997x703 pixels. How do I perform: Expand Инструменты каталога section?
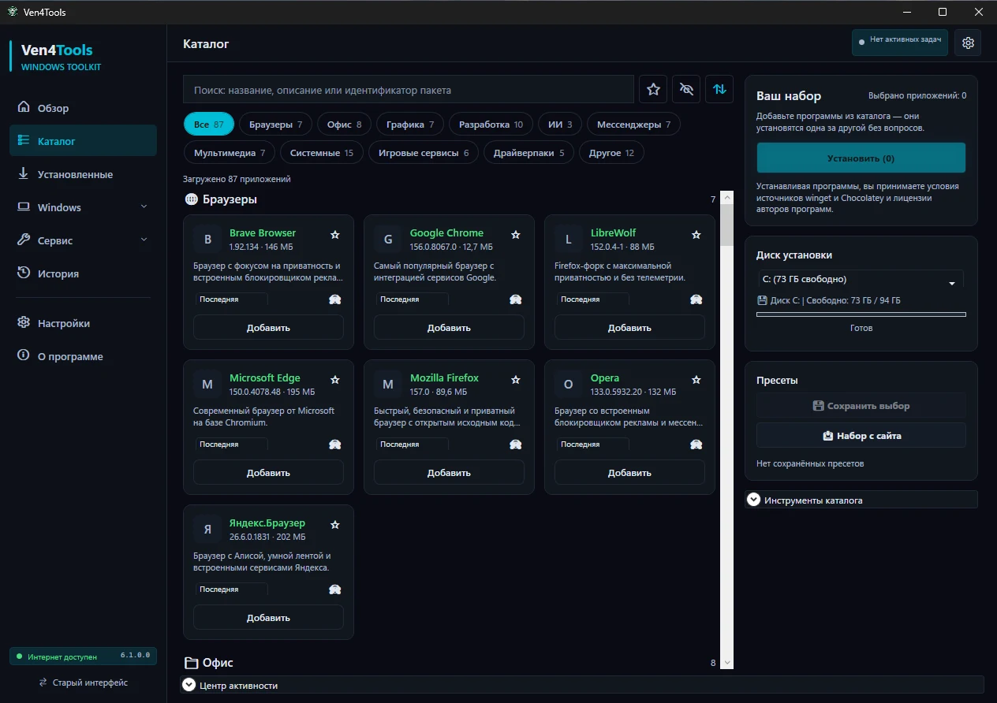pos(861,500)
